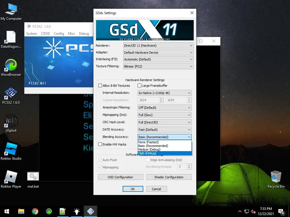Open the Texture Filtering dropdown
The width and height of the screenshot is (290, 217).
click(158, 66)
